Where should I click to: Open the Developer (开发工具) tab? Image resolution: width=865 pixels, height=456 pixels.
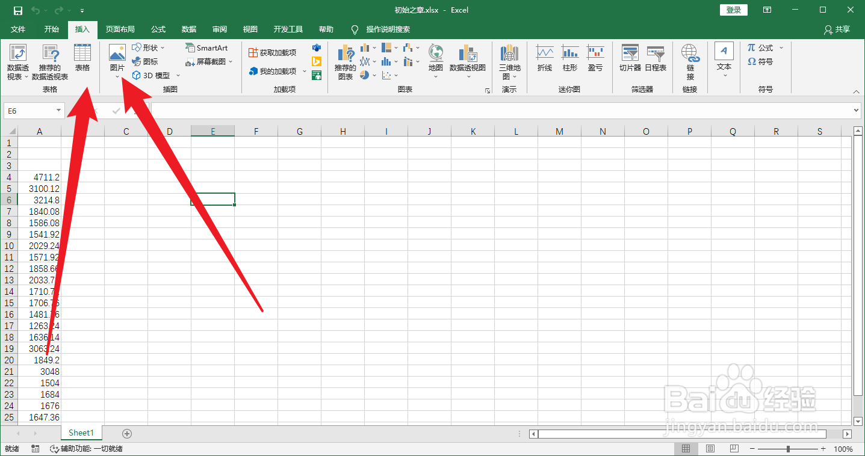click(x=288, y=29)
